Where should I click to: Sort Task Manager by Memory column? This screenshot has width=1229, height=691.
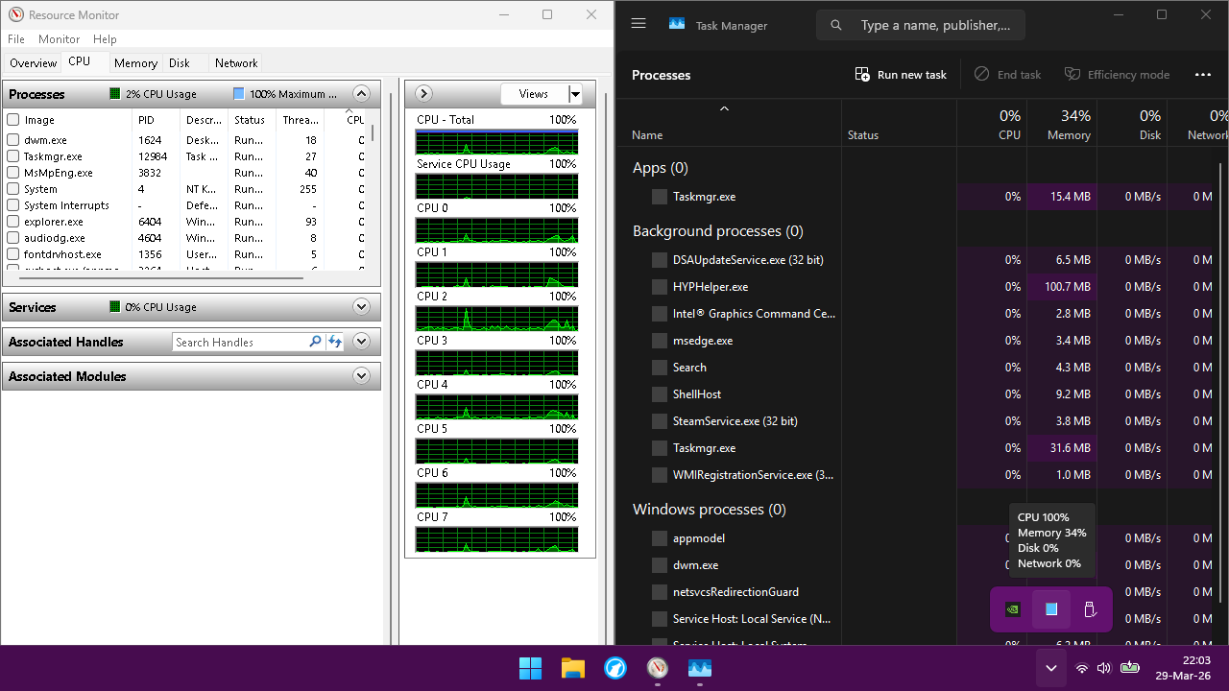pyautogui.click(x=1062, y=125)
